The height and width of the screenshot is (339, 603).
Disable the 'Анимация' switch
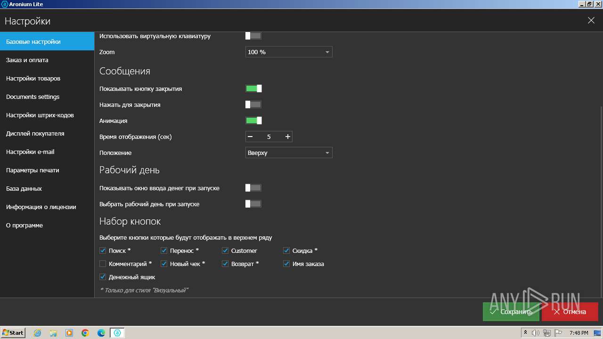coord(253,121)
